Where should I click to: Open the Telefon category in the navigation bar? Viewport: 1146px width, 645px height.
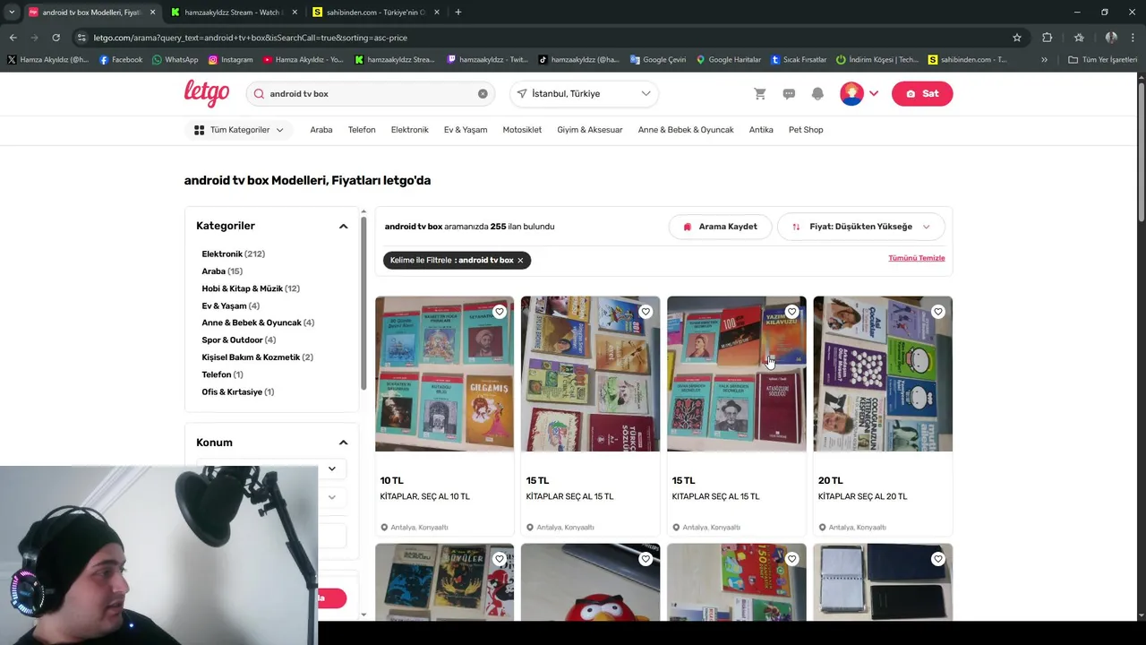[x=362, y=130]
